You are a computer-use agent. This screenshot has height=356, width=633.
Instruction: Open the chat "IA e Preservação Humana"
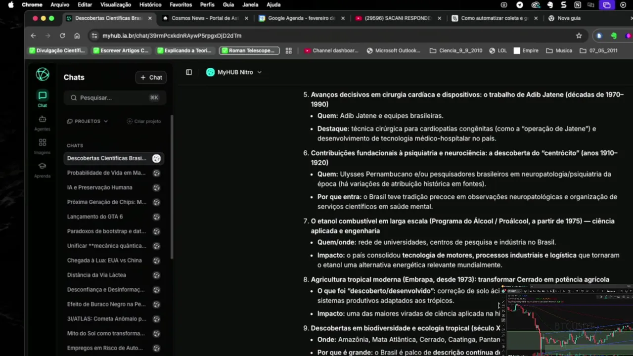(114, 187)
